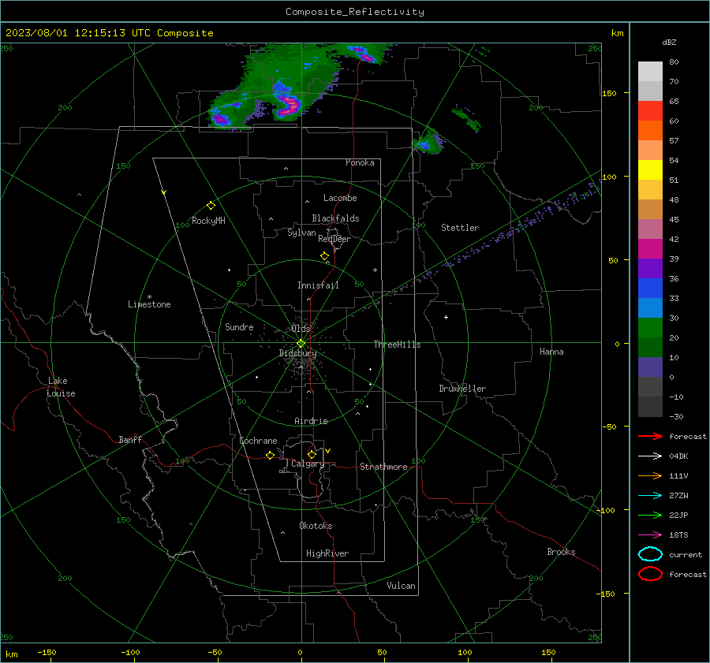Click the Sylvan label on the map
Image resolution: width=710 pixels, height=663 pixels.
point(301,233)
